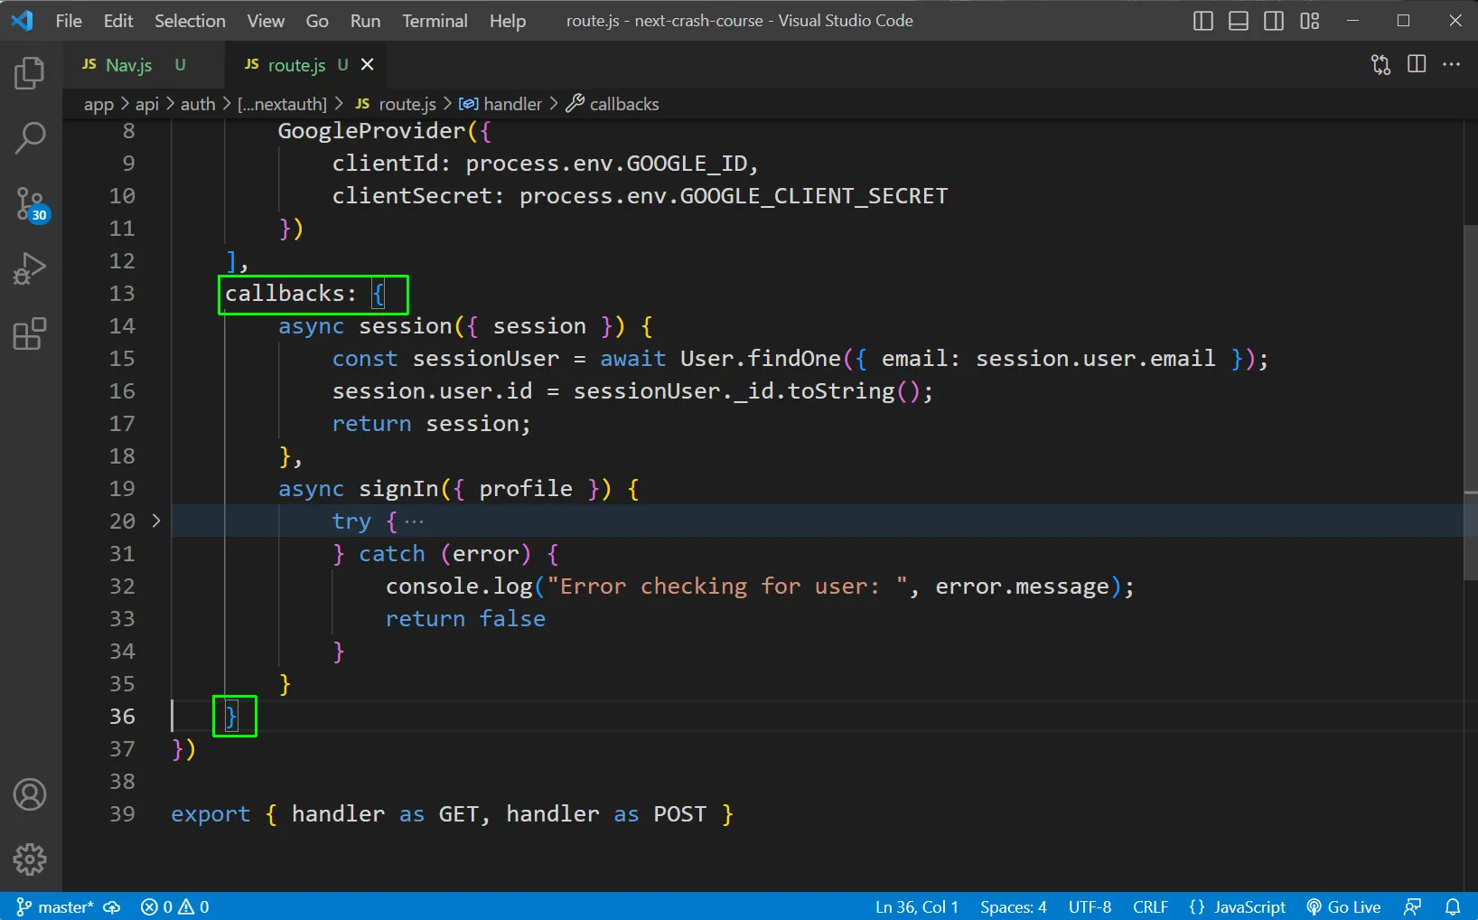Click 'GoogleProvider' on line 8

(371, 131)
